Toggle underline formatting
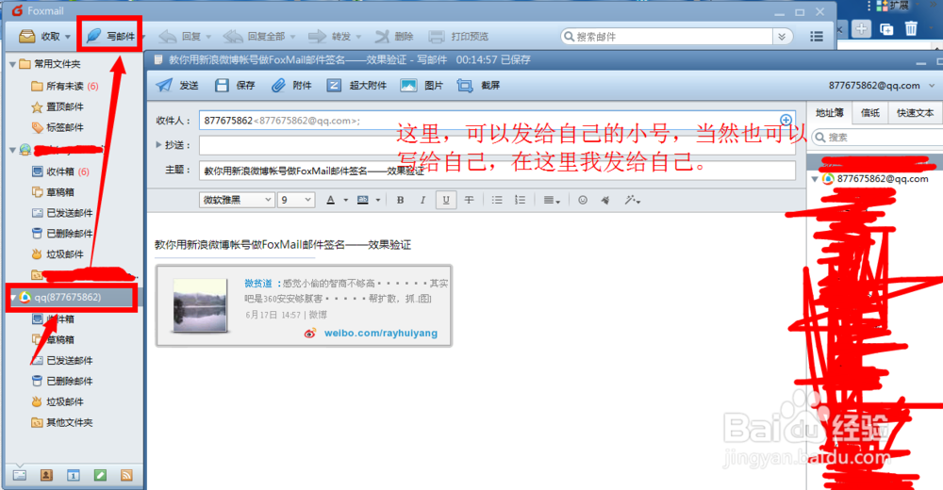 click(446, 200)
